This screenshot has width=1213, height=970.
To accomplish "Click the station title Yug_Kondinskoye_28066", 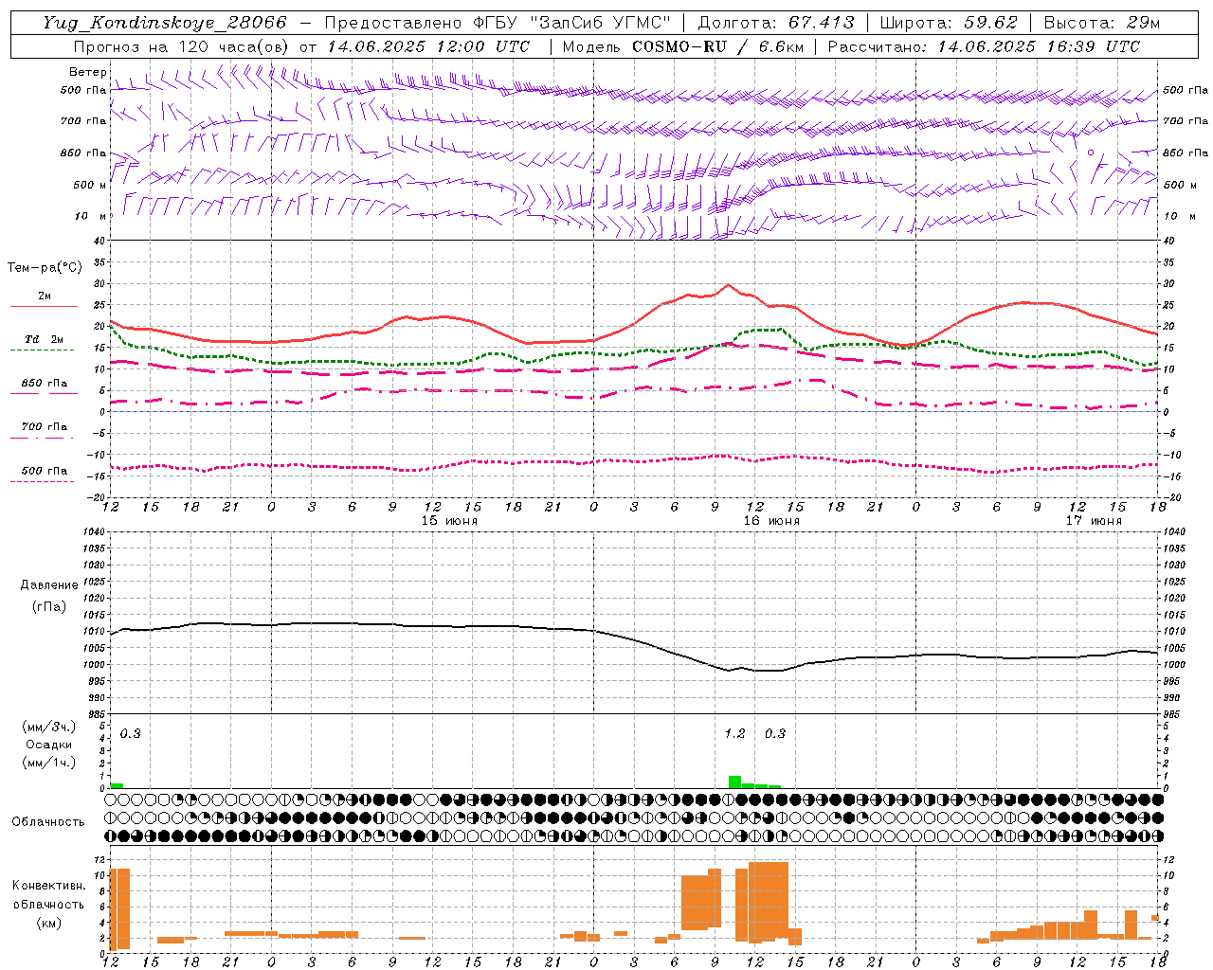I will [165, 23].
